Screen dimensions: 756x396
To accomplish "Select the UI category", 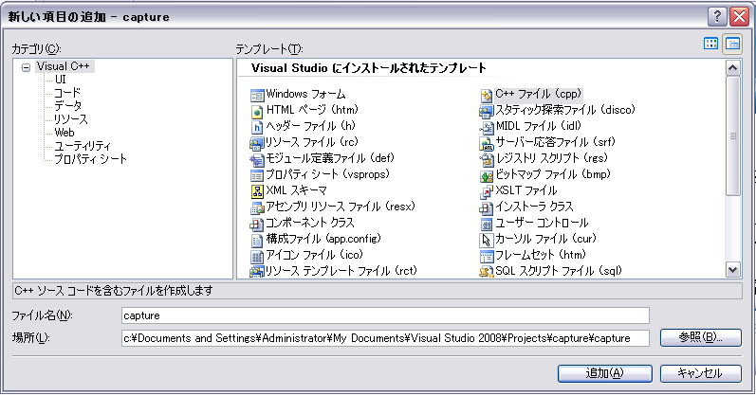I will click(x=60, y=80).
